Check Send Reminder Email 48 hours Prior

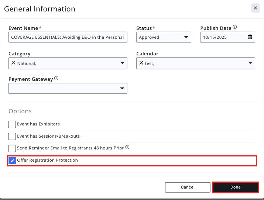(x=12, y=148)
